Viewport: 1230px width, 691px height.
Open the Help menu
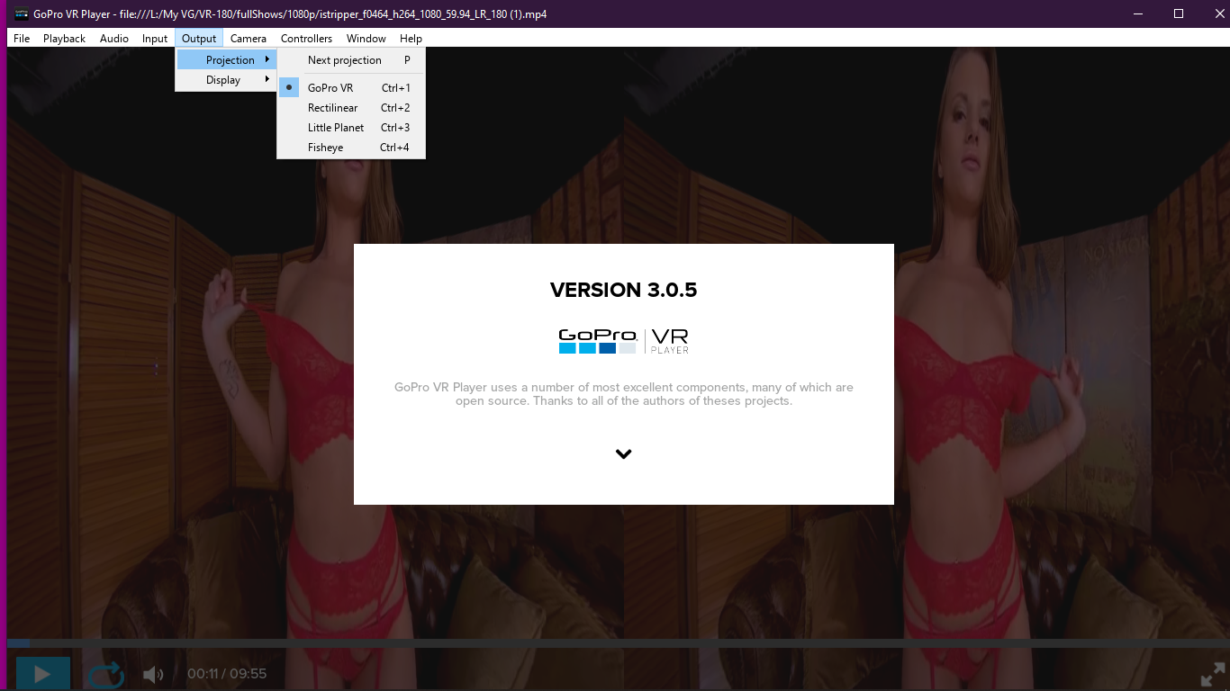click(x=411, y=39)
